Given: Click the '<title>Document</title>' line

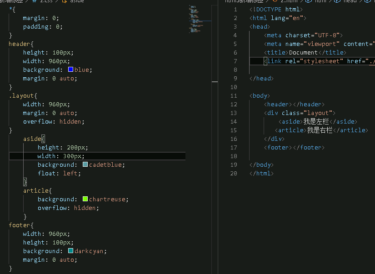Looking at the screenshot, I should 305,52.
